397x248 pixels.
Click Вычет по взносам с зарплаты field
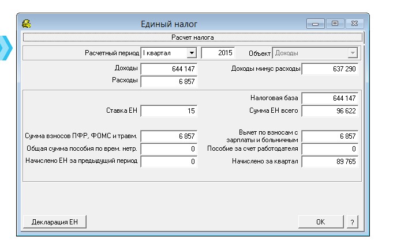[x=329, y=136]
